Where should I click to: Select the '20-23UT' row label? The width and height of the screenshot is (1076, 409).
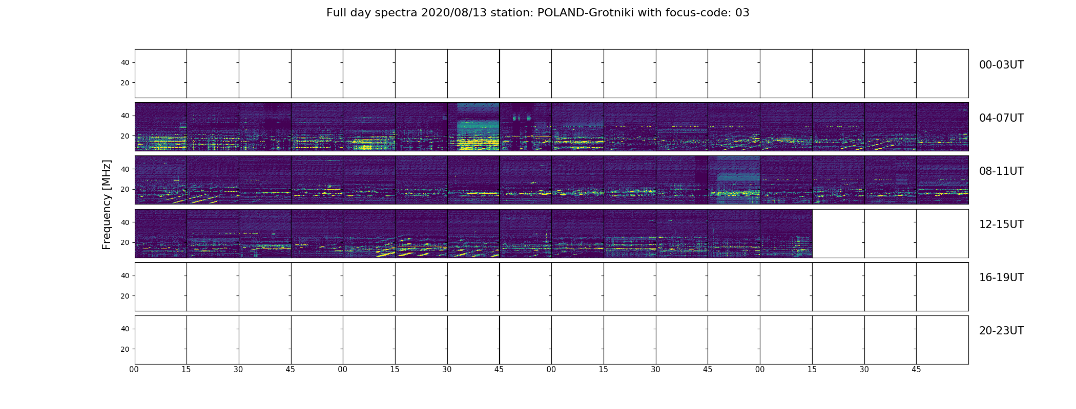coord(1001,331)
